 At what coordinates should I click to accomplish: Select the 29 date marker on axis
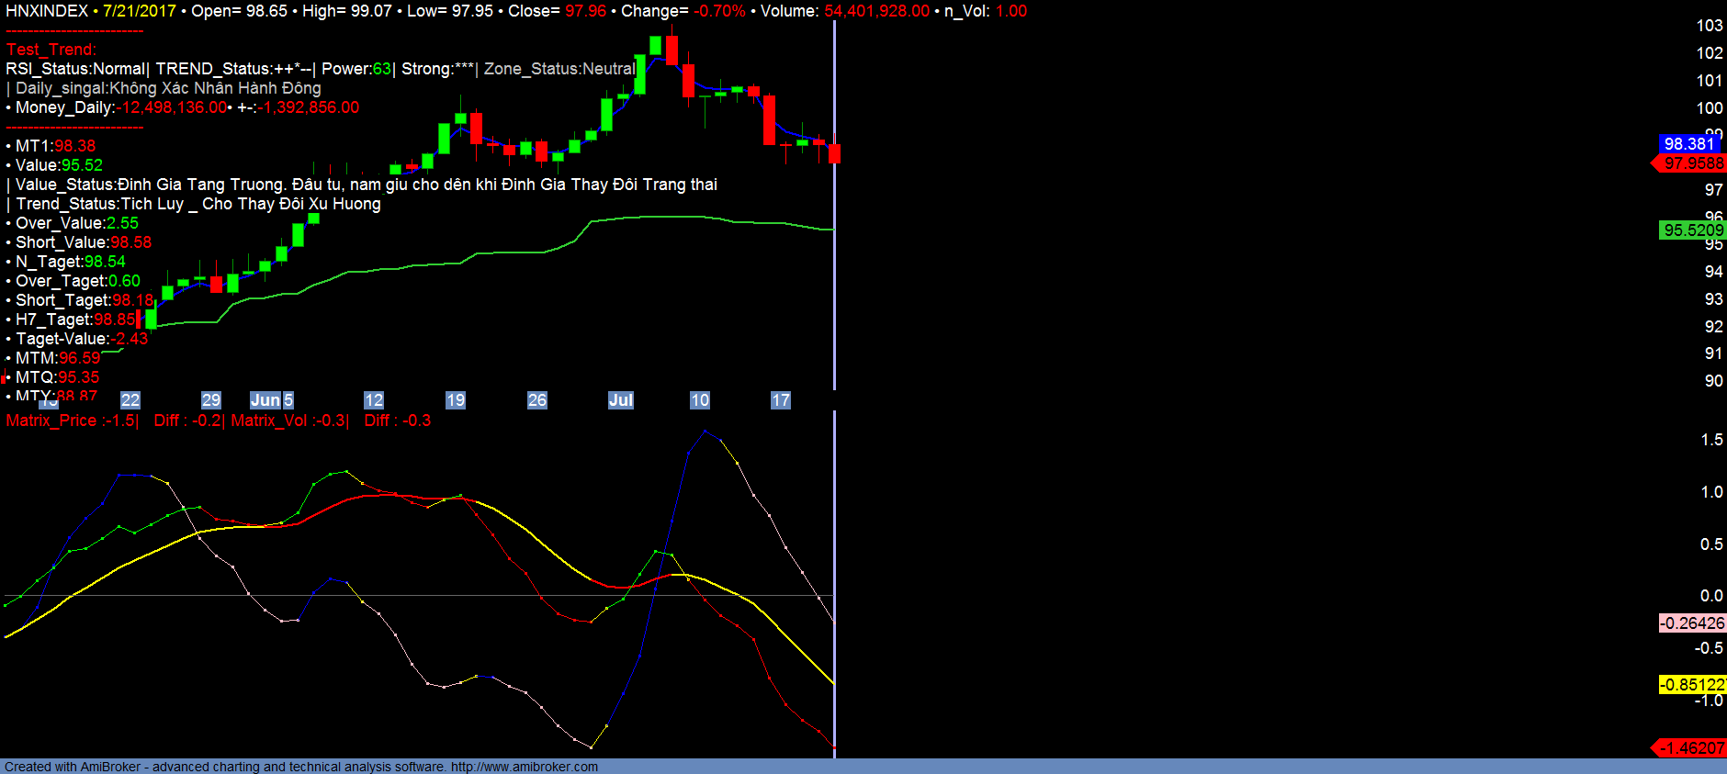(211, 400)
